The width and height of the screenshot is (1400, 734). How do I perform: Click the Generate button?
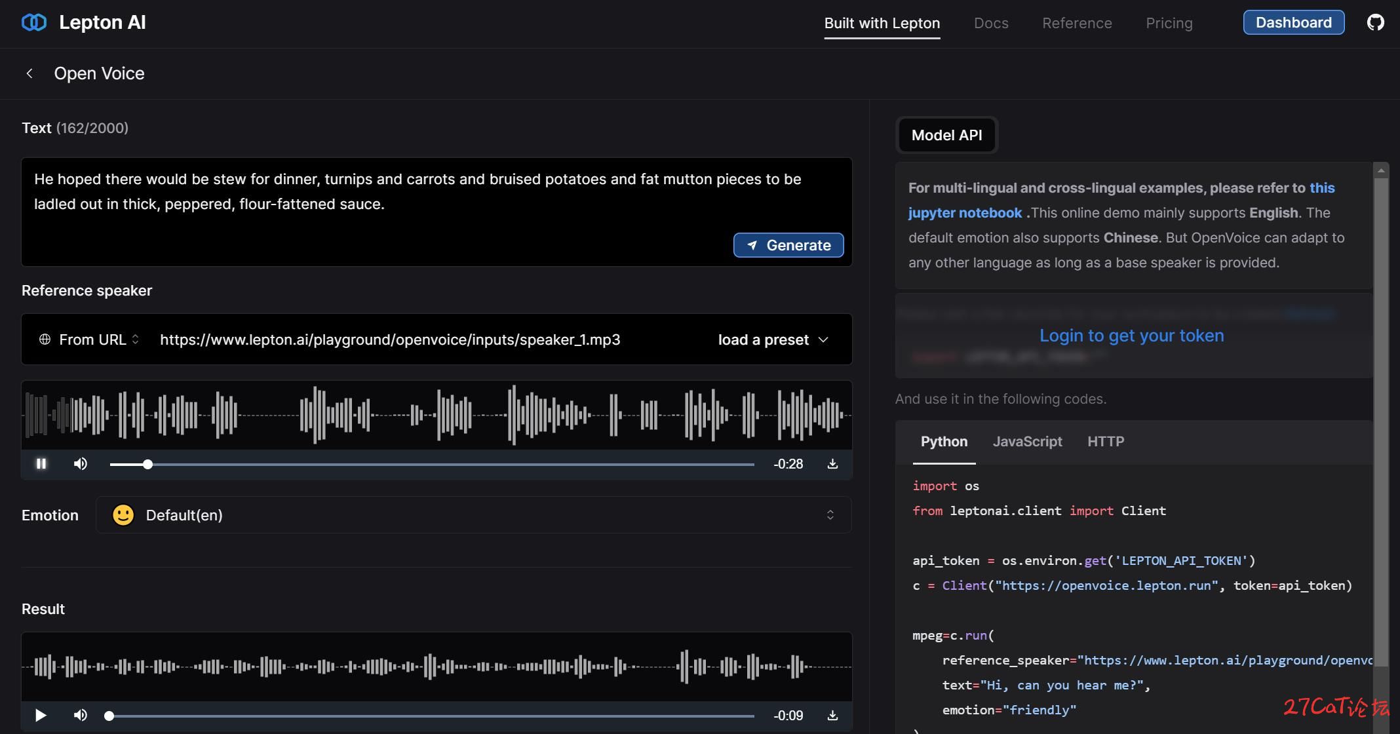(x=788, y=245)
